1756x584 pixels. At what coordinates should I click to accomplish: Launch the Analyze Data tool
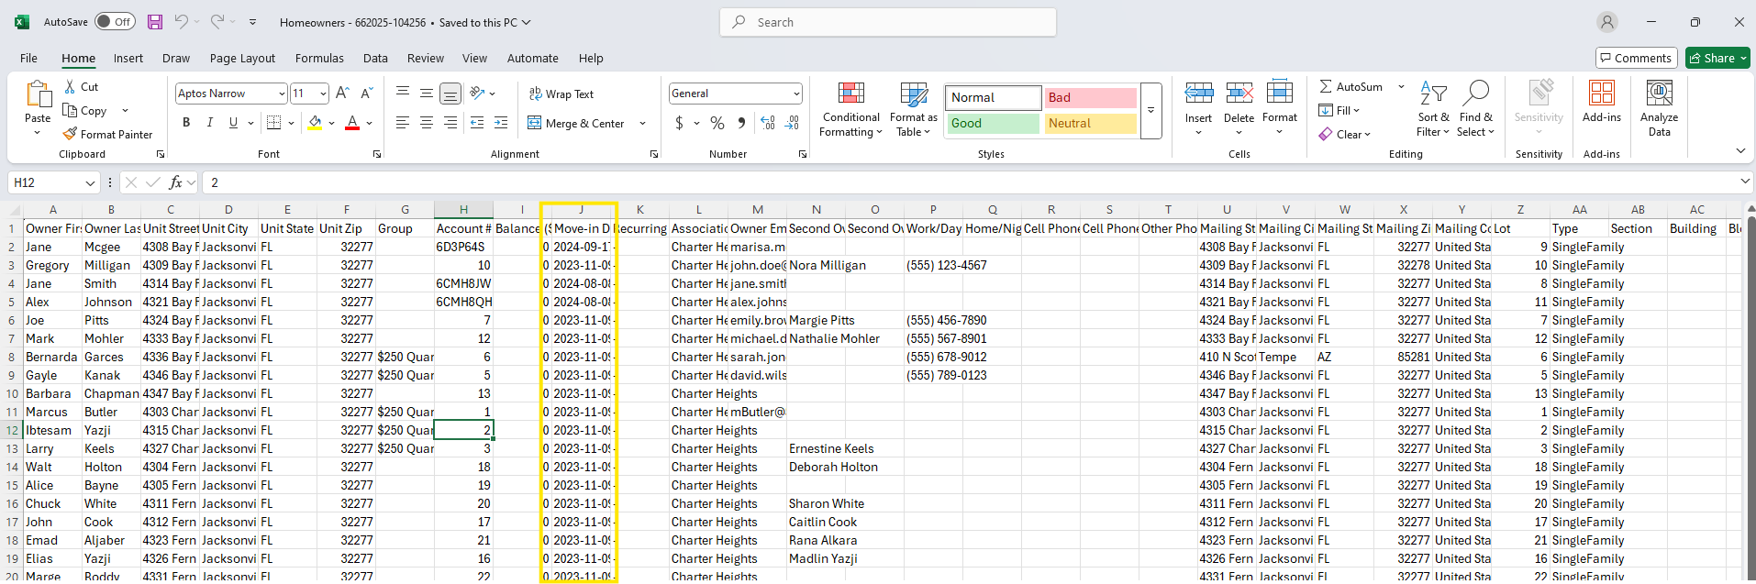[1659, 109]
